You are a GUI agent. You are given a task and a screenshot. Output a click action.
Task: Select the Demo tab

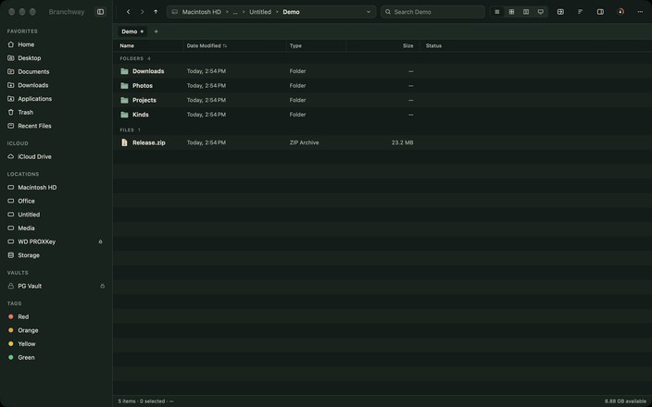coord(132,31)
